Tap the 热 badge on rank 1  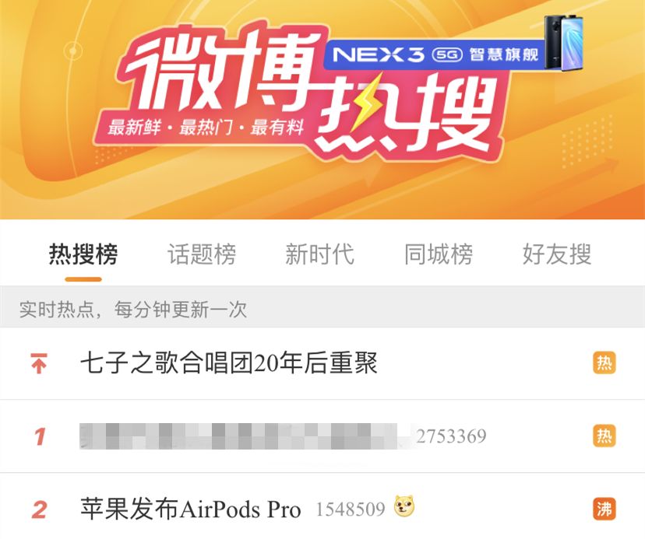coord(604,436)
